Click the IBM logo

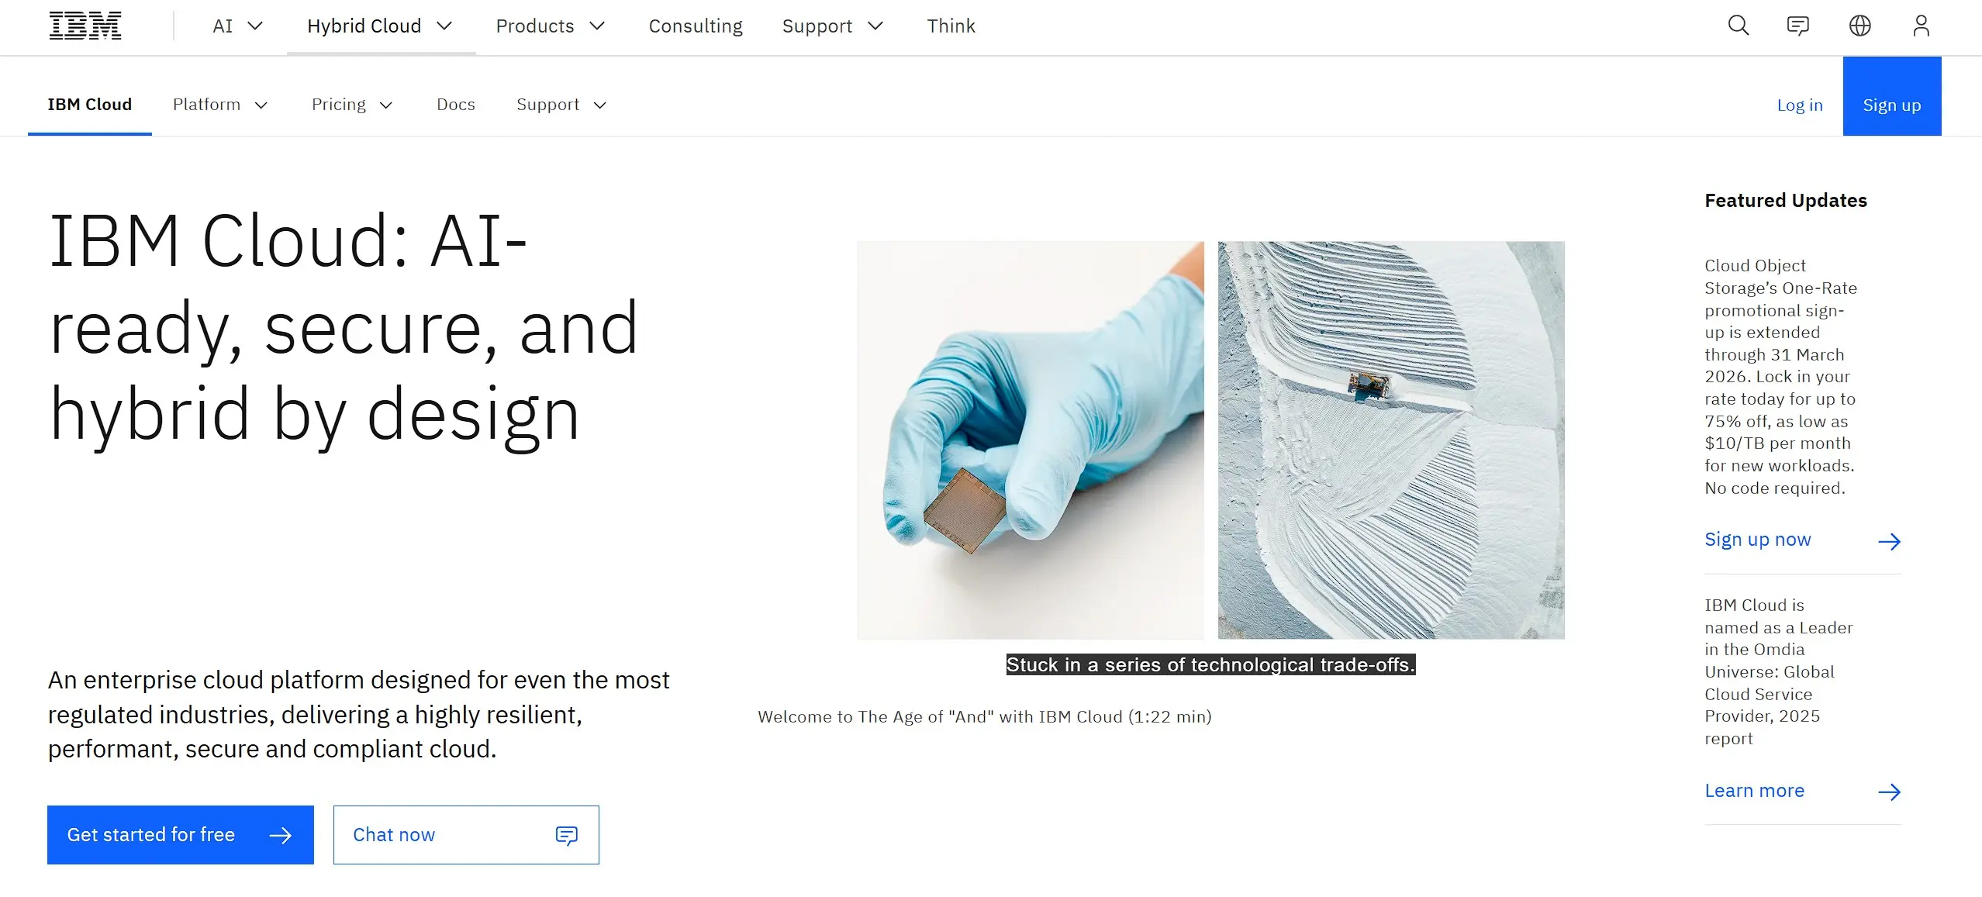click(x=85, y=26)
